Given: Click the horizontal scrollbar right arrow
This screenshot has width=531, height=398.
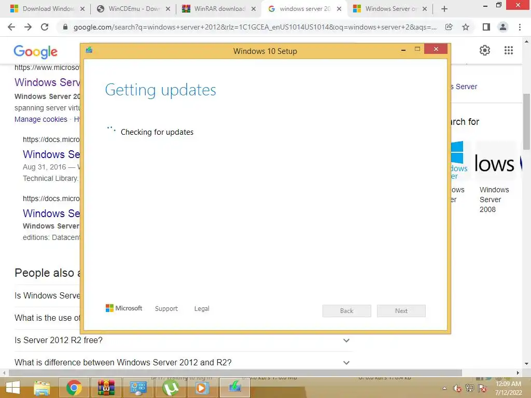Looking at the screenshot, I should (x=518, y=373).
